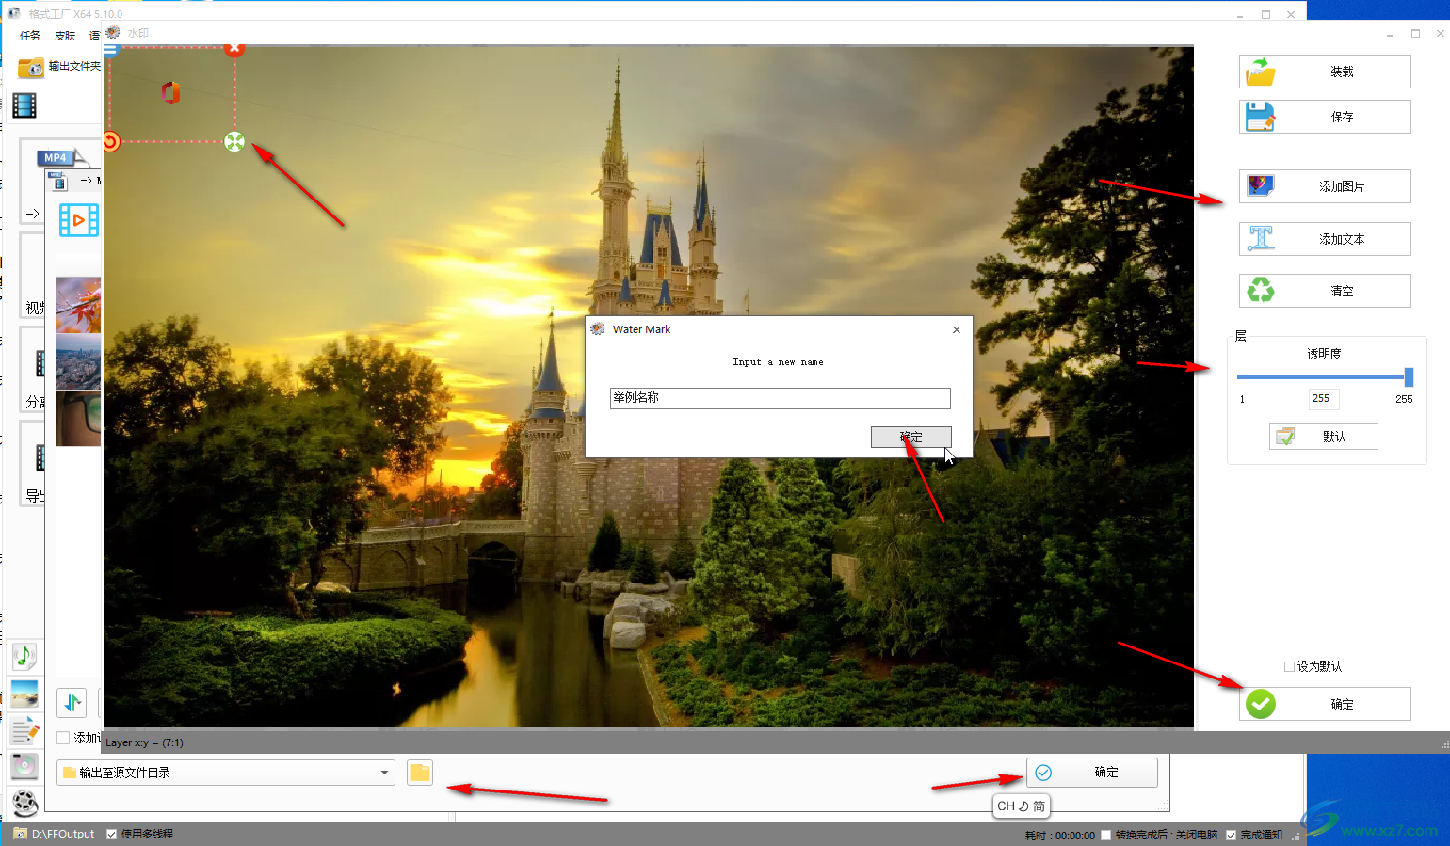Screen dimensions: 1450x846
Task: Open the D:\FFOutput folder in status bar
Action: coord(55,834)
